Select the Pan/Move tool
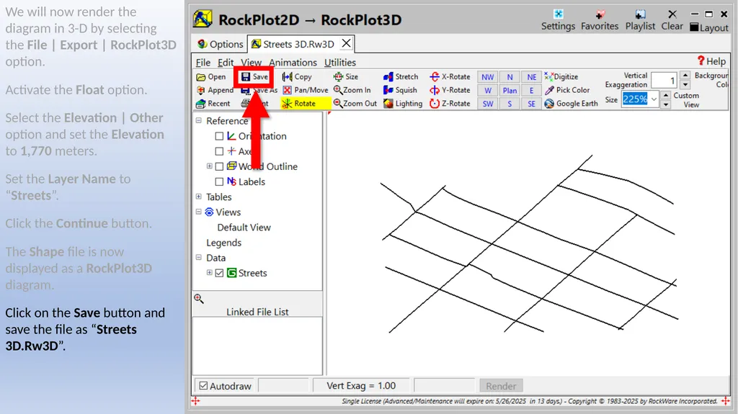Image resolution: width=738 pixels, height=414 pixels. (305, 90)
